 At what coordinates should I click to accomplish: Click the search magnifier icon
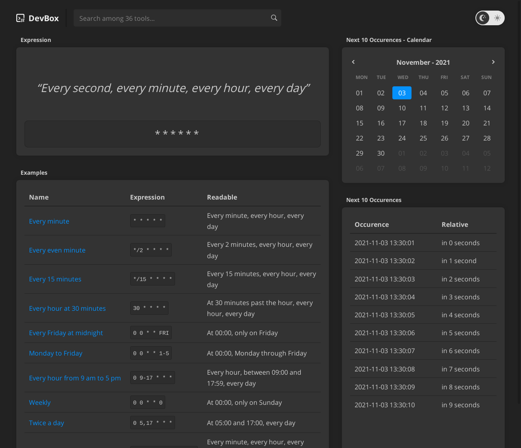(274, 18)
